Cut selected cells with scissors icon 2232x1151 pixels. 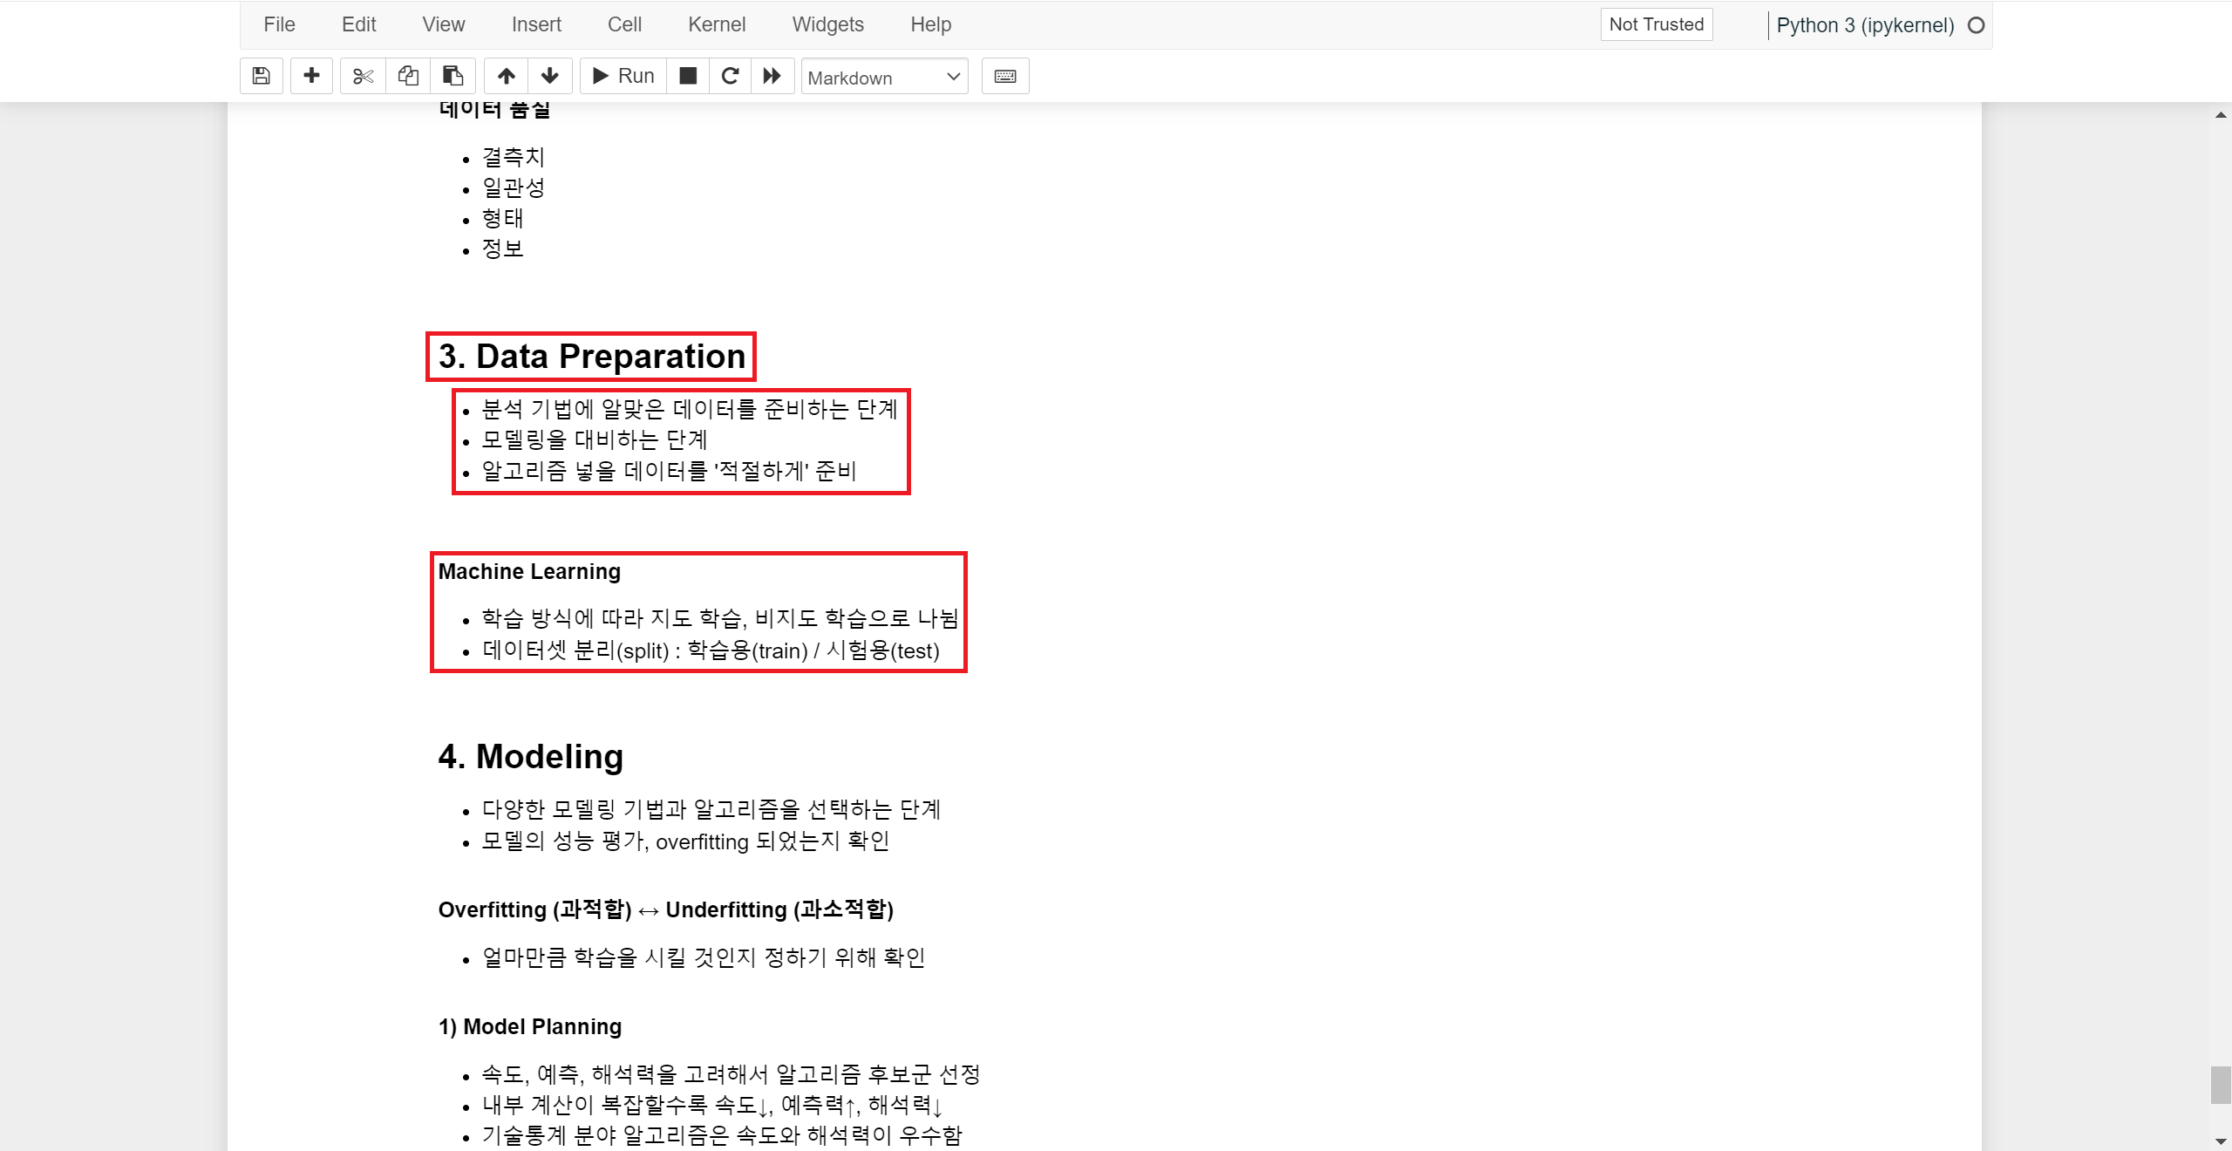click(x=363, y=76)
